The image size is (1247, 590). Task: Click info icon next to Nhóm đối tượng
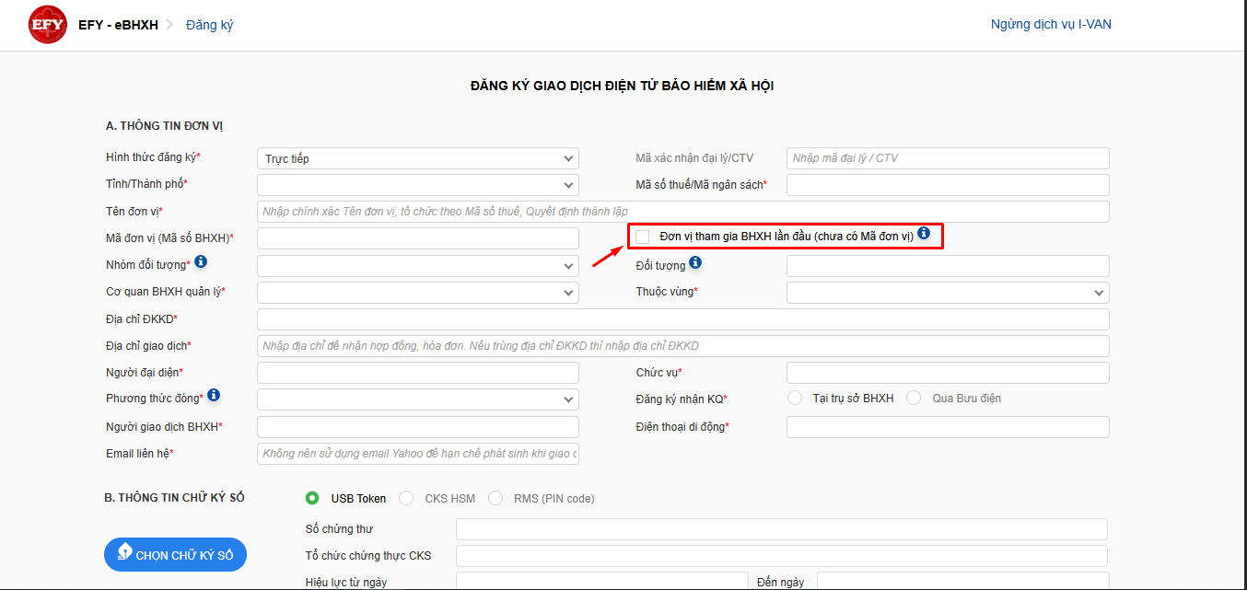201,262
